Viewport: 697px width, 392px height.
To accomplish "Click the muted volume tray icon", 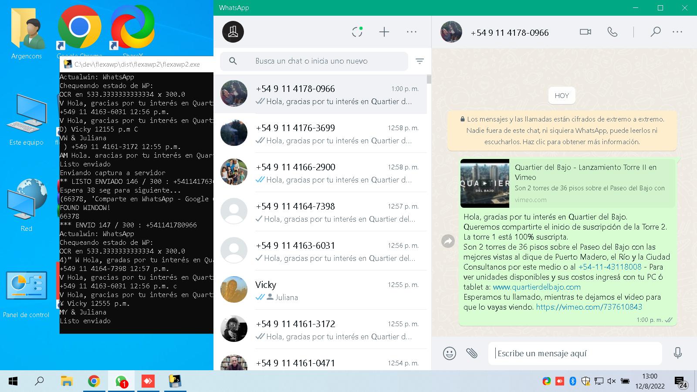I will (612, 381).
